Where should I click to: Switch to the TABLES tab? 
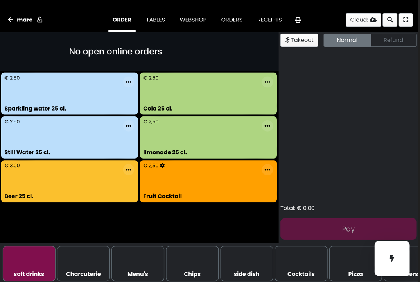pyautogui.click(x=155, y=20)
